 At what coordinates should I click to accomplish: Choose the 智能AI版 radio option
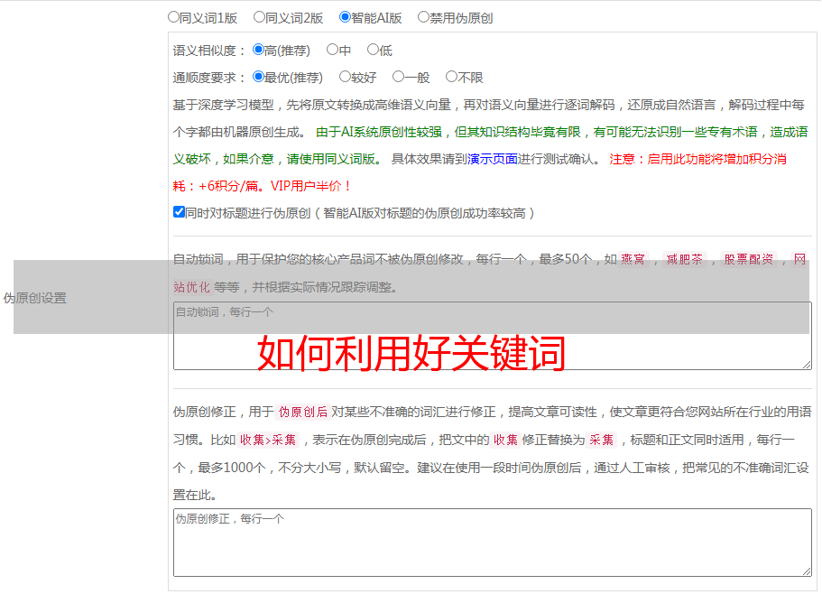tap(345, 17)
